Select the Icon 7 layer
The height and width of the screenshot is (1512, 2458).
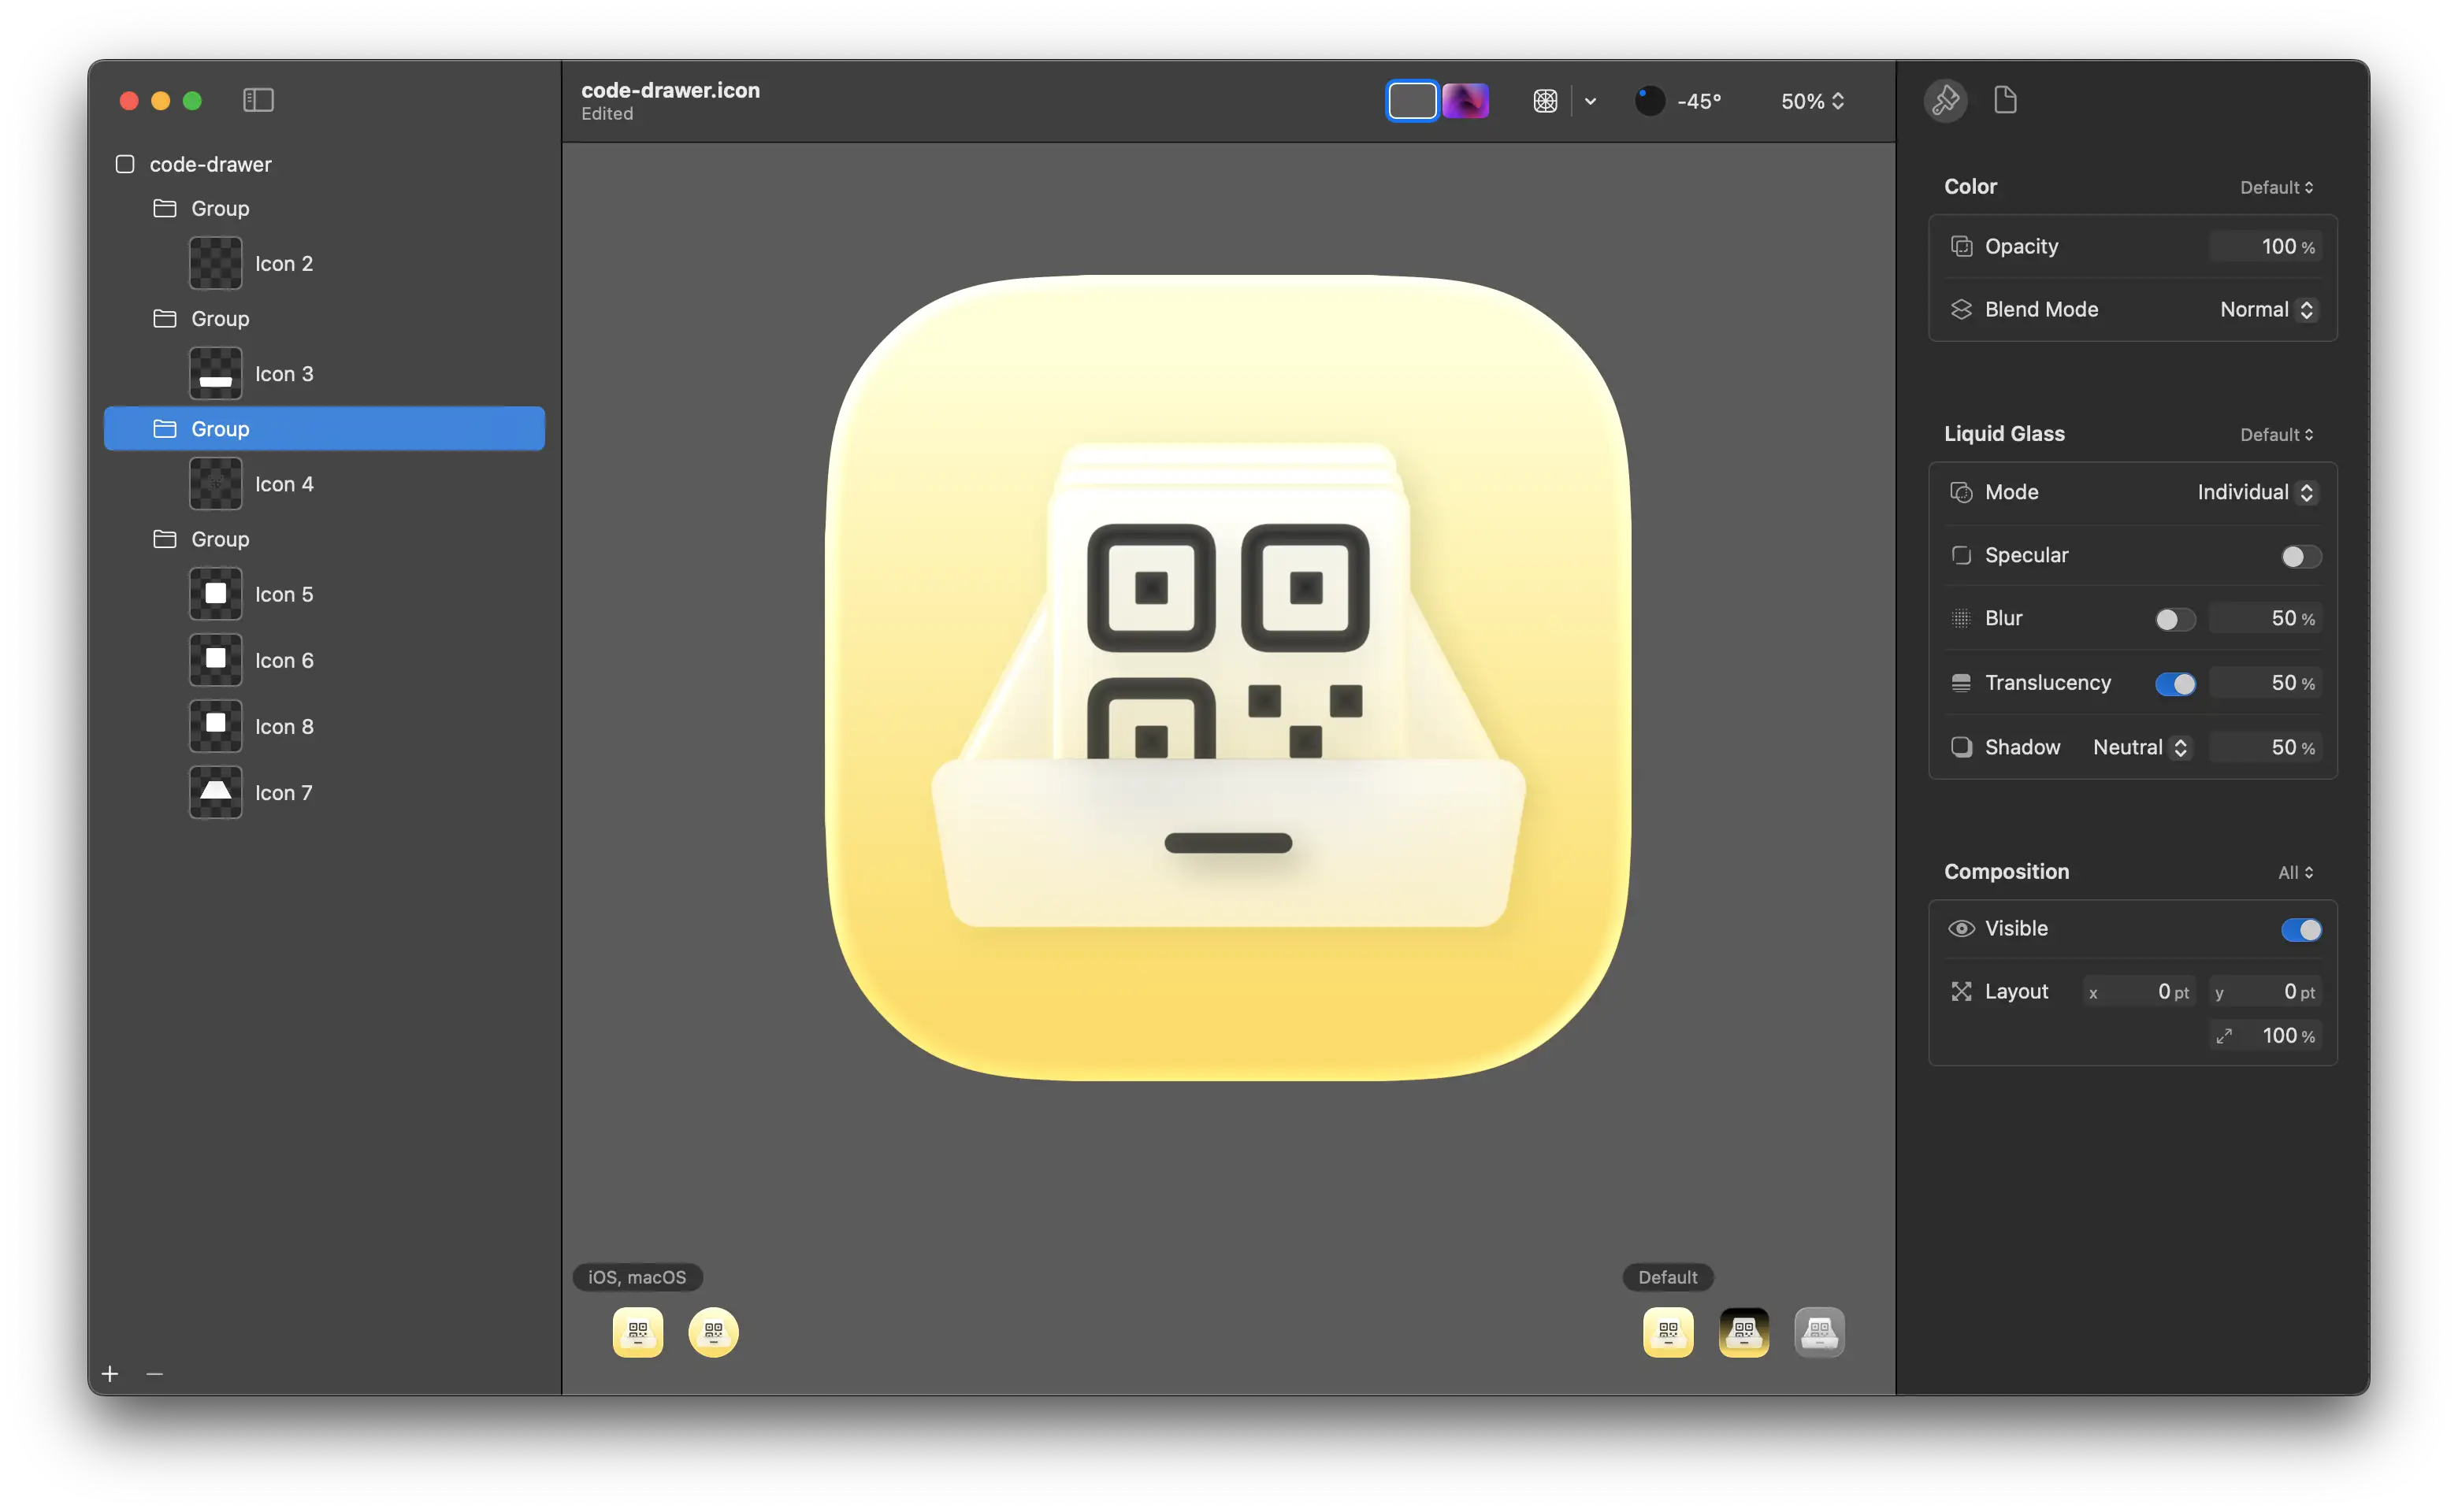[x=324, y=792]
